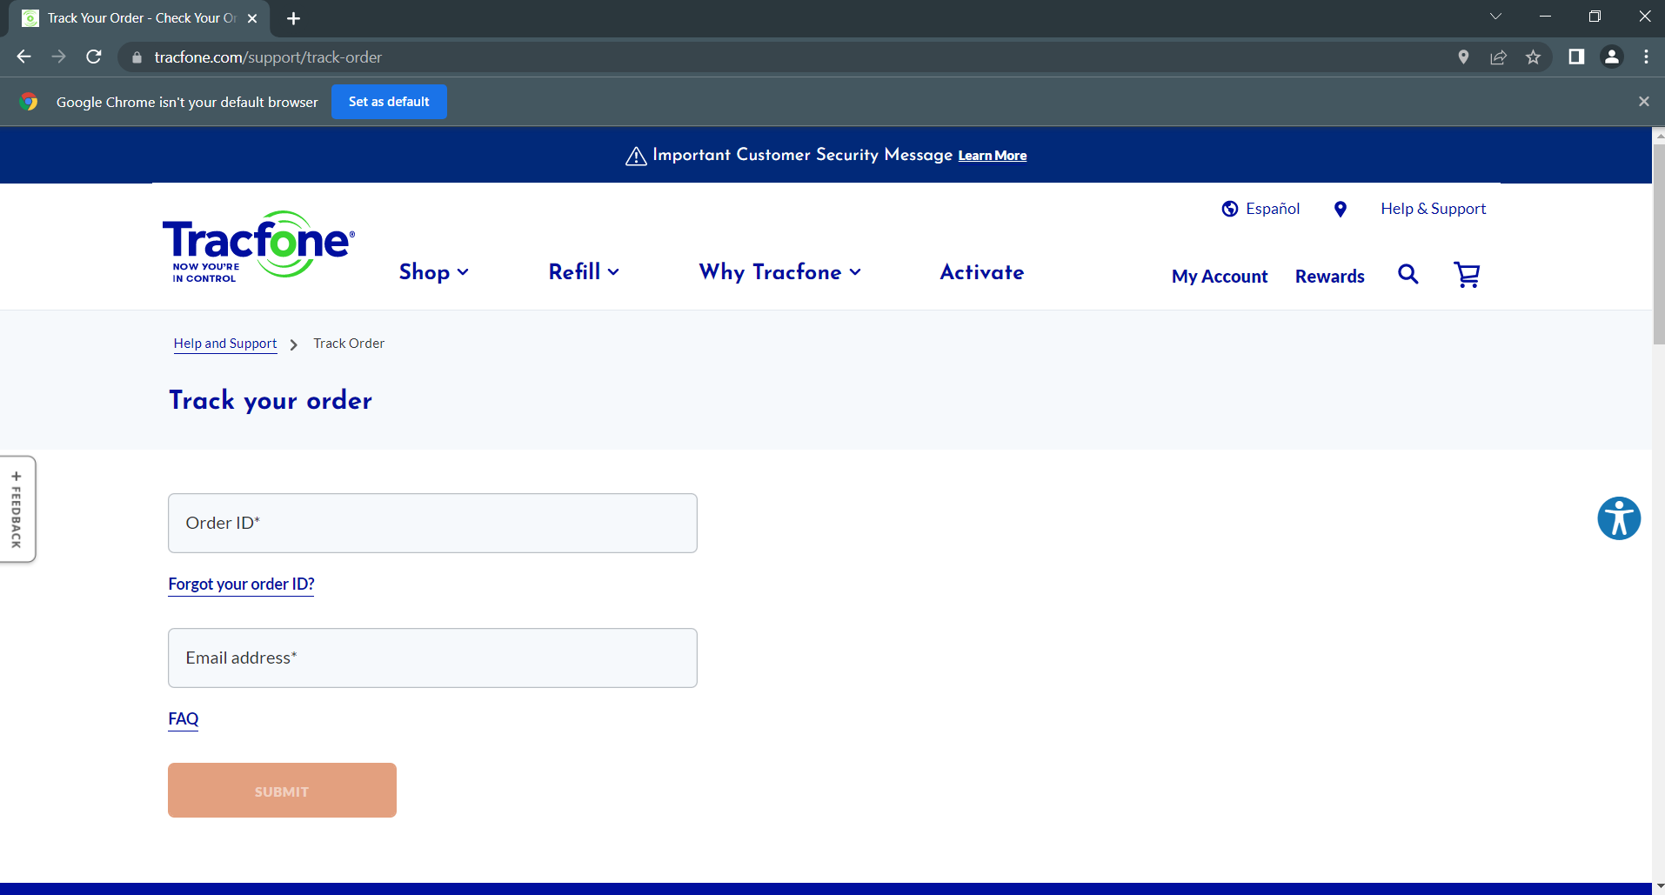Open the Shop dropdown menu
This screenshot has width=1665, height=895.
tap(432, 272)
